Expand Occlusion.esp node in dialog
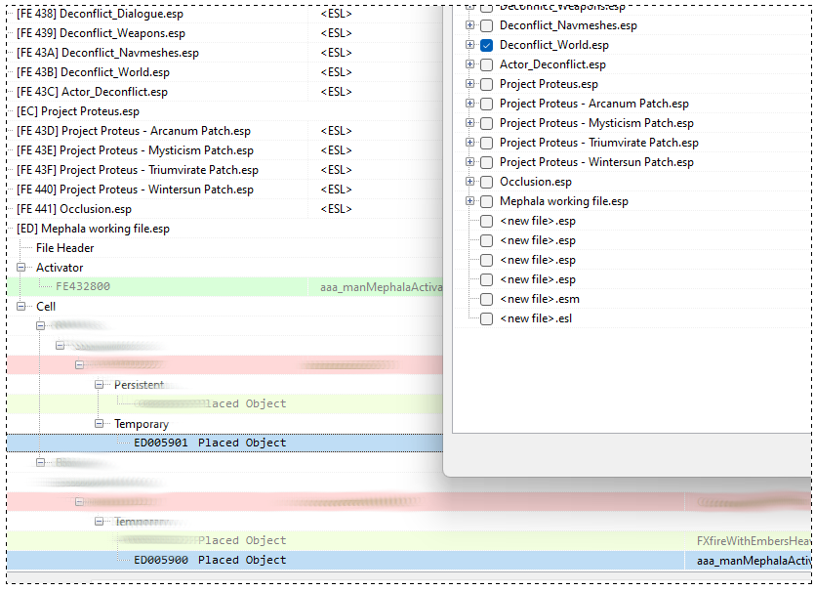815x591 pixels. (469, 181)
